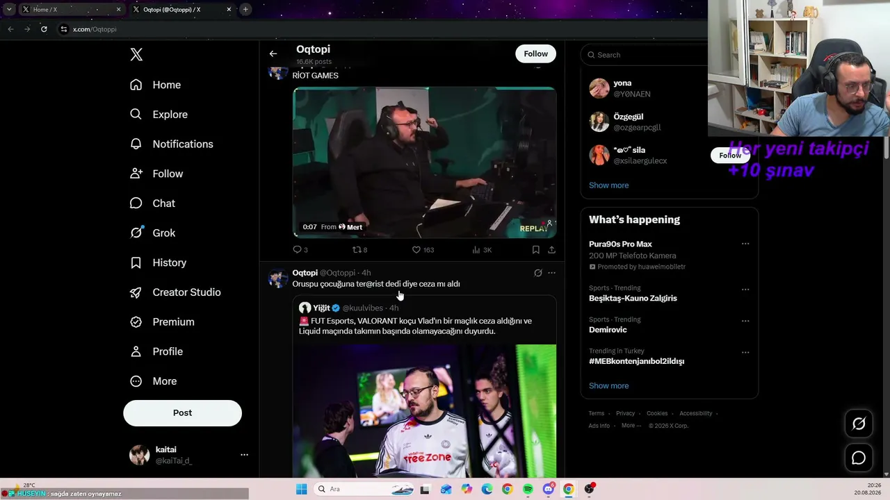Open Spotify from the taskbar

coord(528,489)
